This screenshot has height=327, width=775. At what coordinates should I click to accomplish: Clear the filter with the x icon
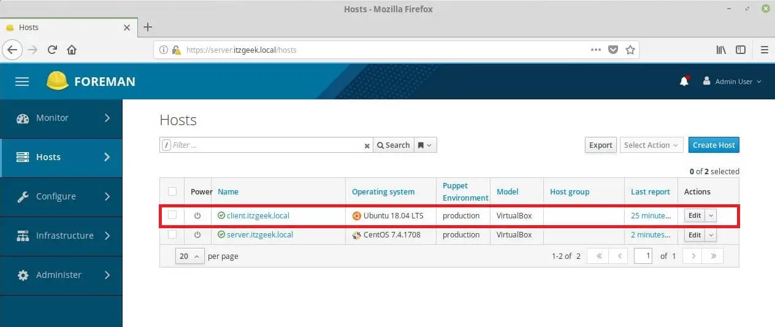[x=367, y=146]
